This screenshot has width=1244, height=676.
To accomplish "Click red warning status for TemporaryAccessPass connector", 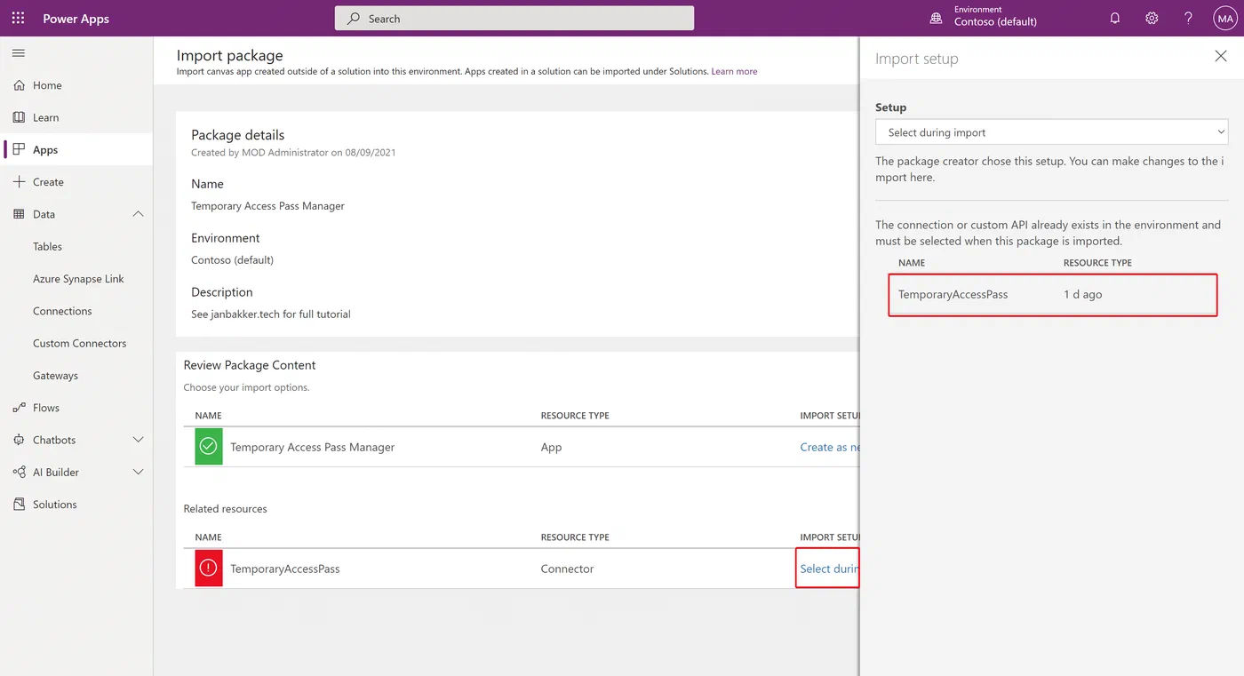I will click(x=209, y=569).
